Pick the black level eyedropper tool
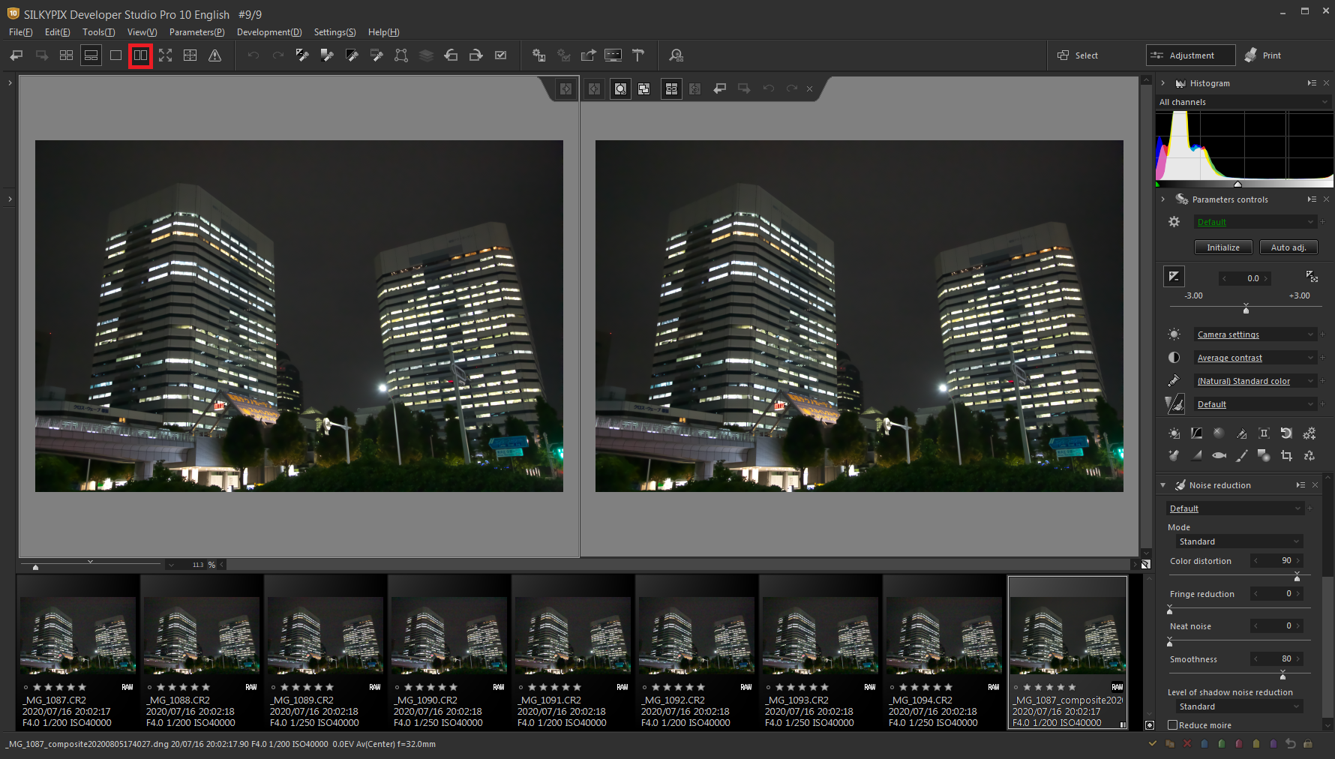The image size is (1335, 759). [352, 55]
